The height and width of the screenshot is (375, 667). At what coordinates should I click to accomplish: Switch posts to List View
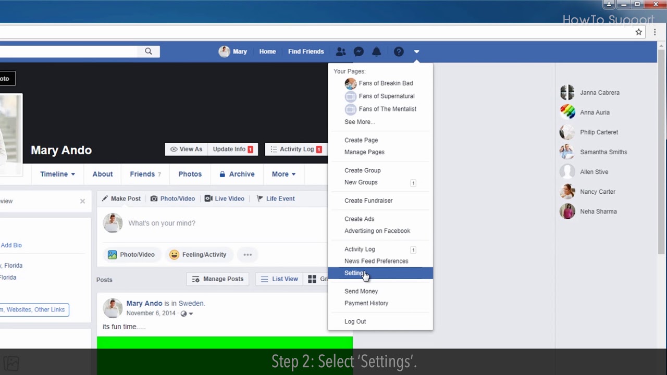[279, 279]
